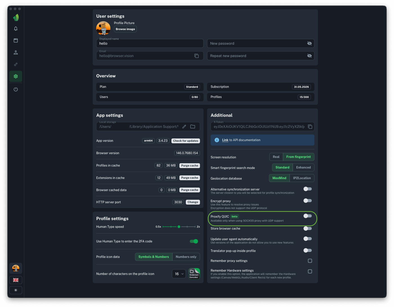Check the Remember Hardware settings checkbox

(x=310, y=272)
